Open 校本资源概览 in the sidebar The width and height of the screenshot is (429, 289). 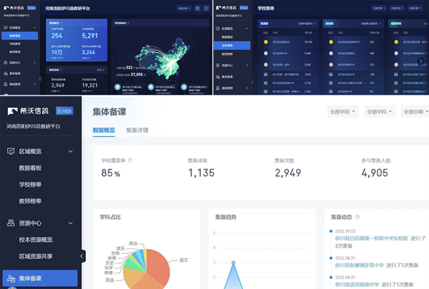pos(41,240)
